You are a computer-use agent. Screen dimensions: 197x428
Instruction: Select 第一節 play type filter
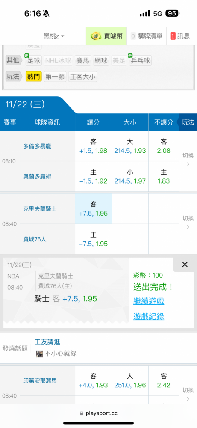click(55, 77)
